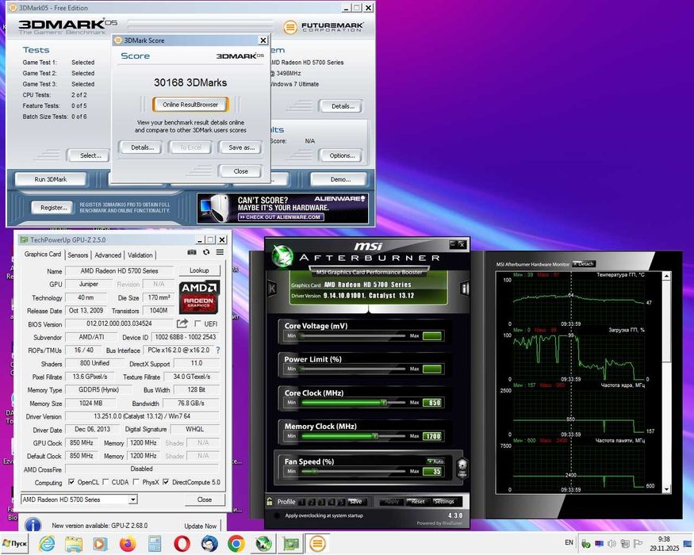The height and width of the screenshot is (555, 694).
Task: Open the GPU-Z hamburger menu icon
Action: pos(220,252)
